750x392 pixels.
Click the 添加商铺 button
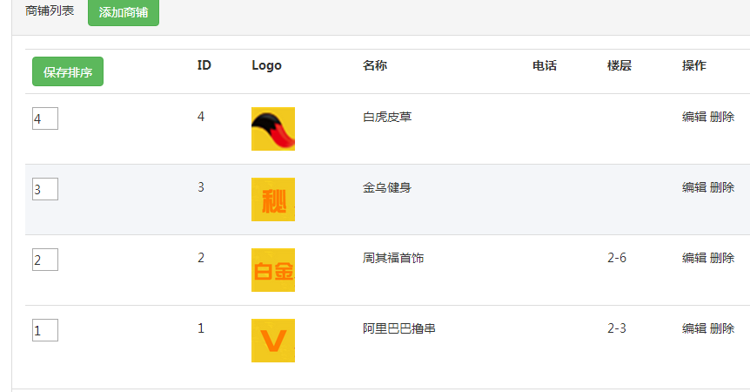124,12
